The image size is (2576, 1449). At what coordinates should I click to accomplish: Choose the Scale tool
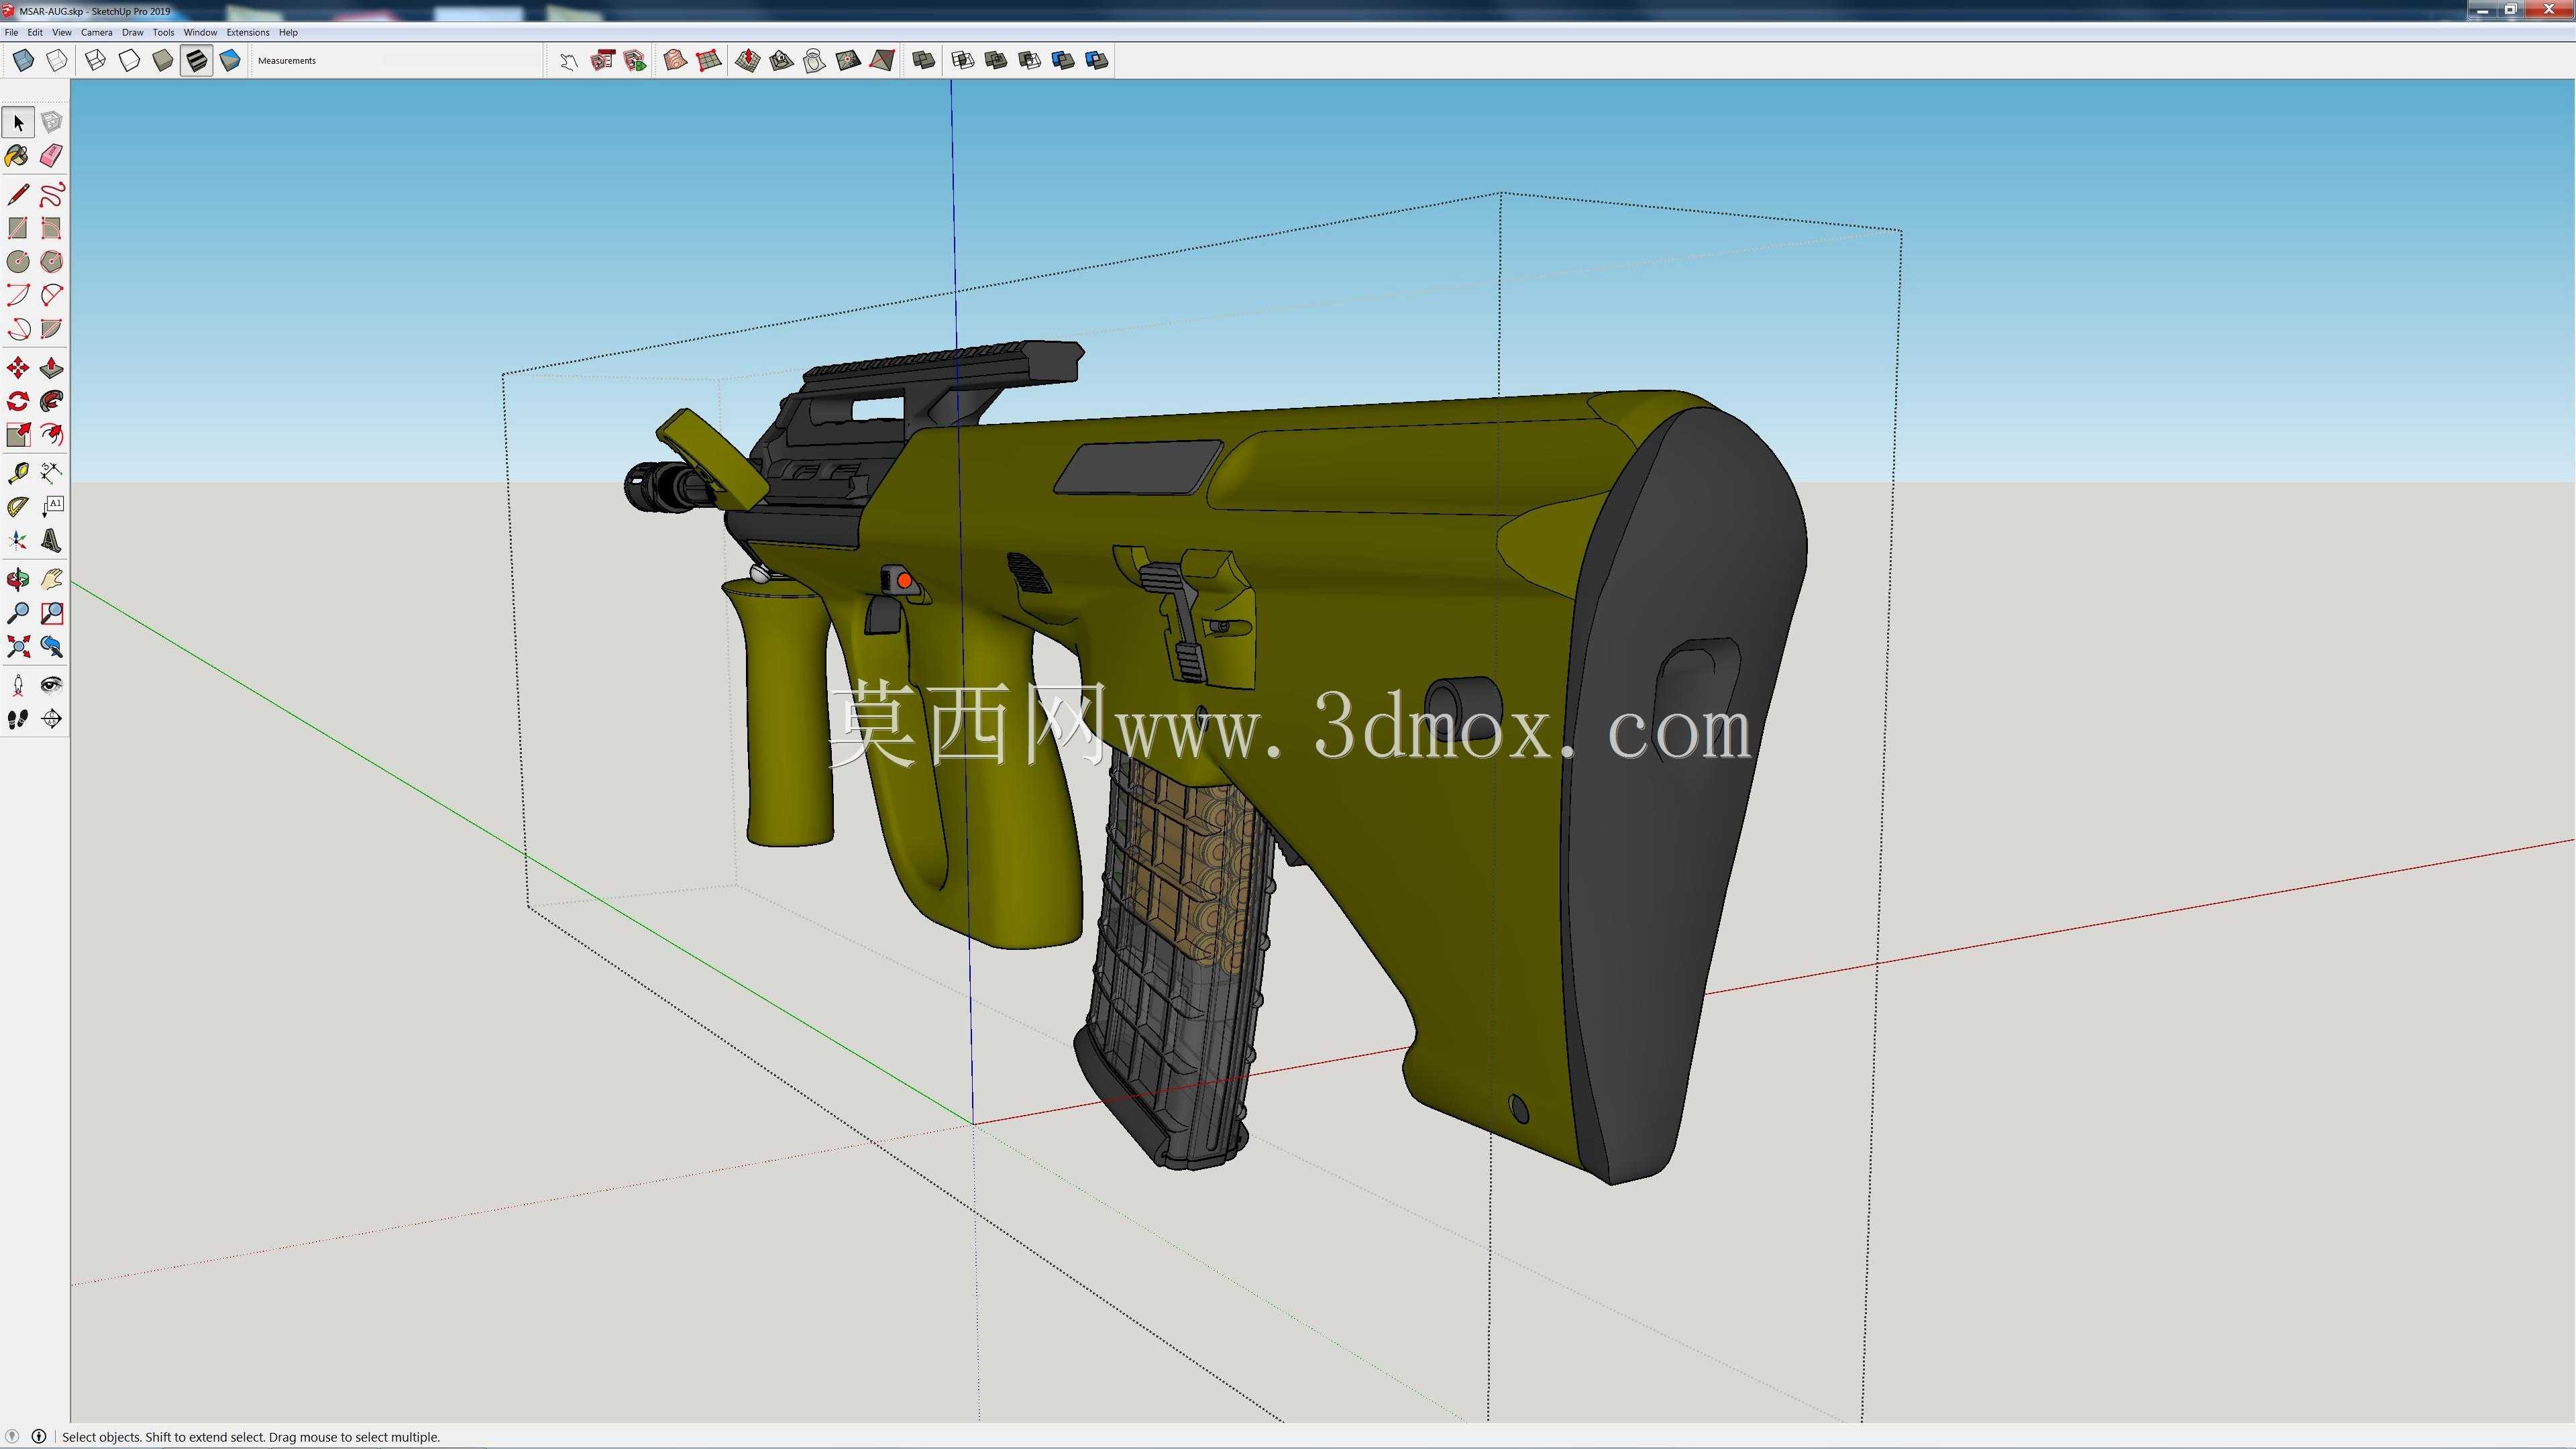18,435
